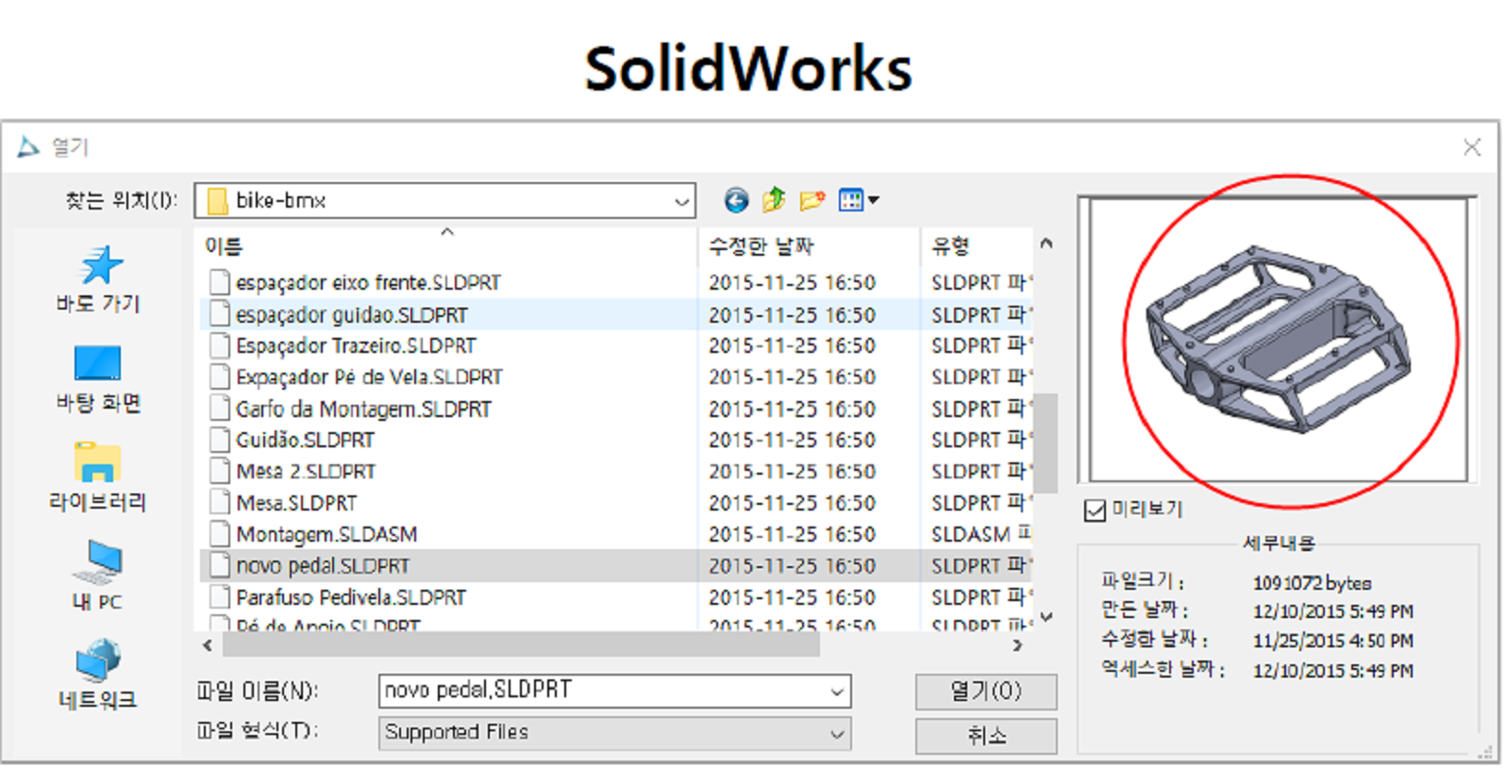Screen dimensions: 1507x770
Task: Open Libraries (라이브러리) shortcut
Action: [98, 477]
